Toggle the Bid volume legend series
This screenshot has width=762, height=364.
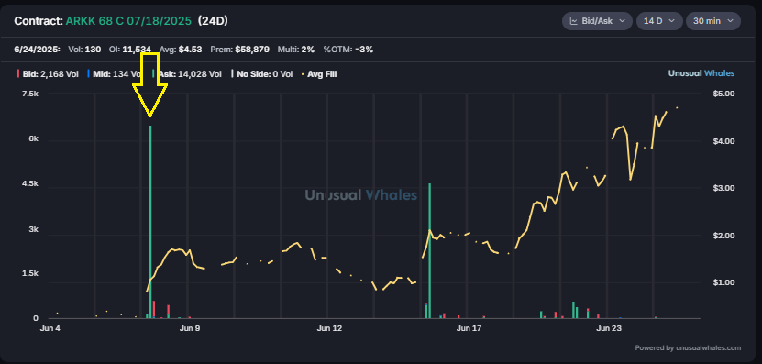48,74
